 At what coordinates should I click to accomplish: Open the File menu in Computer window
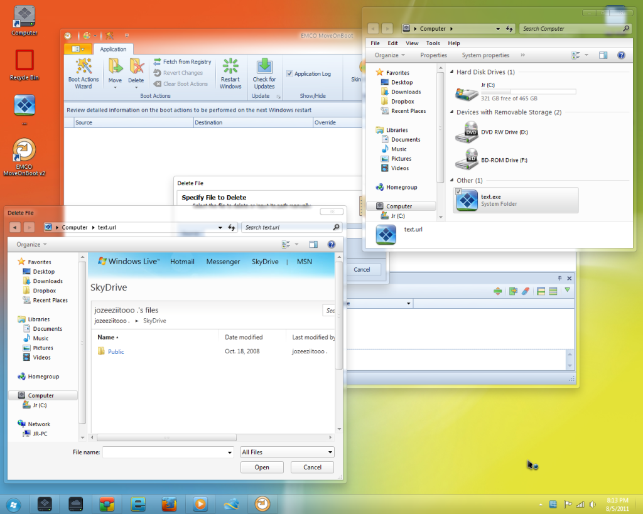375,43
